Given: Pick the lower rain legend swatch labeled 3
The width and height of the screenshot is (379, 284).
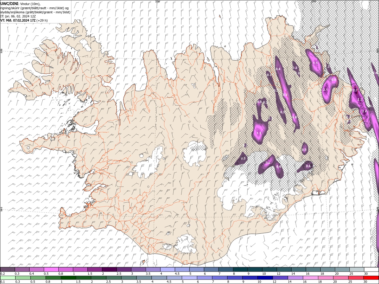Looking at the screenshot, I should [x=129, y=278].
